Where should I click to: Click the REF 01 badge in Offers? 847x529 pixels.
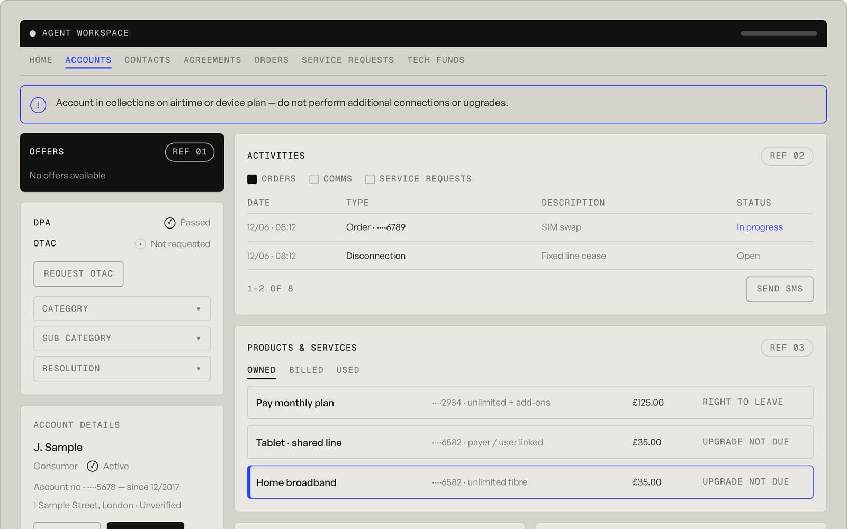point(190,152)
